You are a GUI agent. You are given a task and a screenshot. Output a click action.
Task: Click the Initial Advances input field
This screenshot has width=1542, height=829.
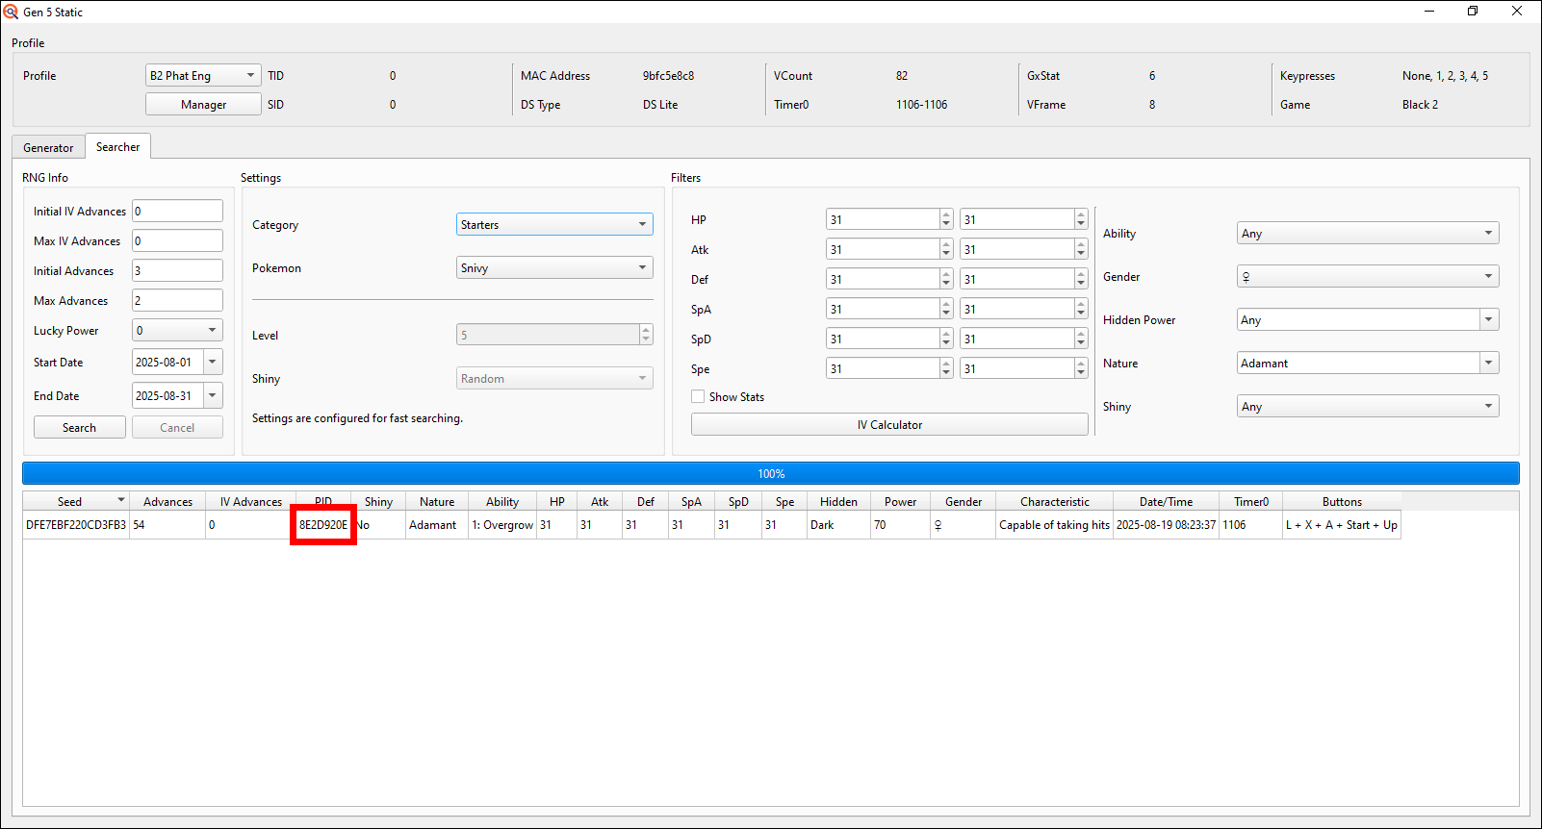coord(177,270)
